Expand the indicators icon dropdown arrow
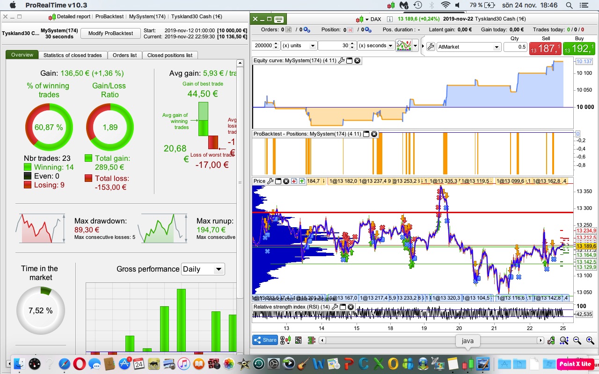 415,46
